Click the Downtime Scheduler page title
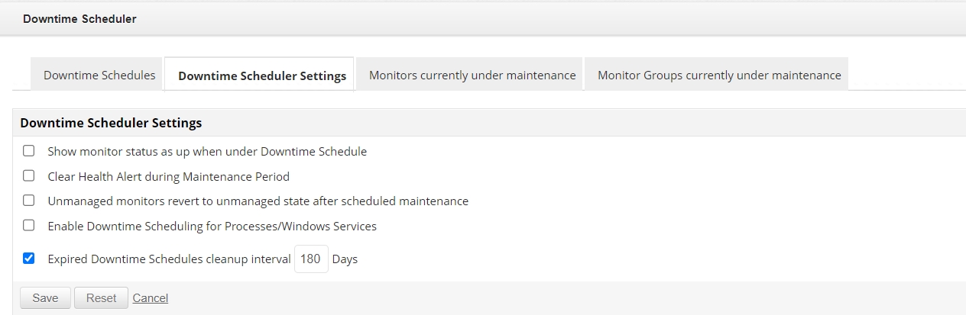The width and height of the screenshot is (966, 315). point(79,18)
